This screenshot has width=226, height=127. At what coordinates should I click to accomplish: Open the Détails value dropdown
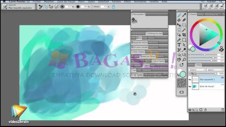pyautogui.click(x=108, y=6)
